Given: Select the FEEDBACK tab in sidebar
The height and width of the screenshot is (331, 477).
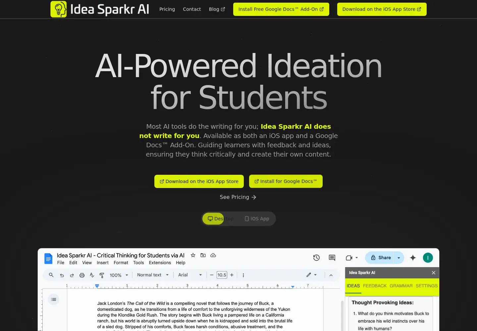Looking at the screenshot, I should pyautogui.click(x=375, y=286).
